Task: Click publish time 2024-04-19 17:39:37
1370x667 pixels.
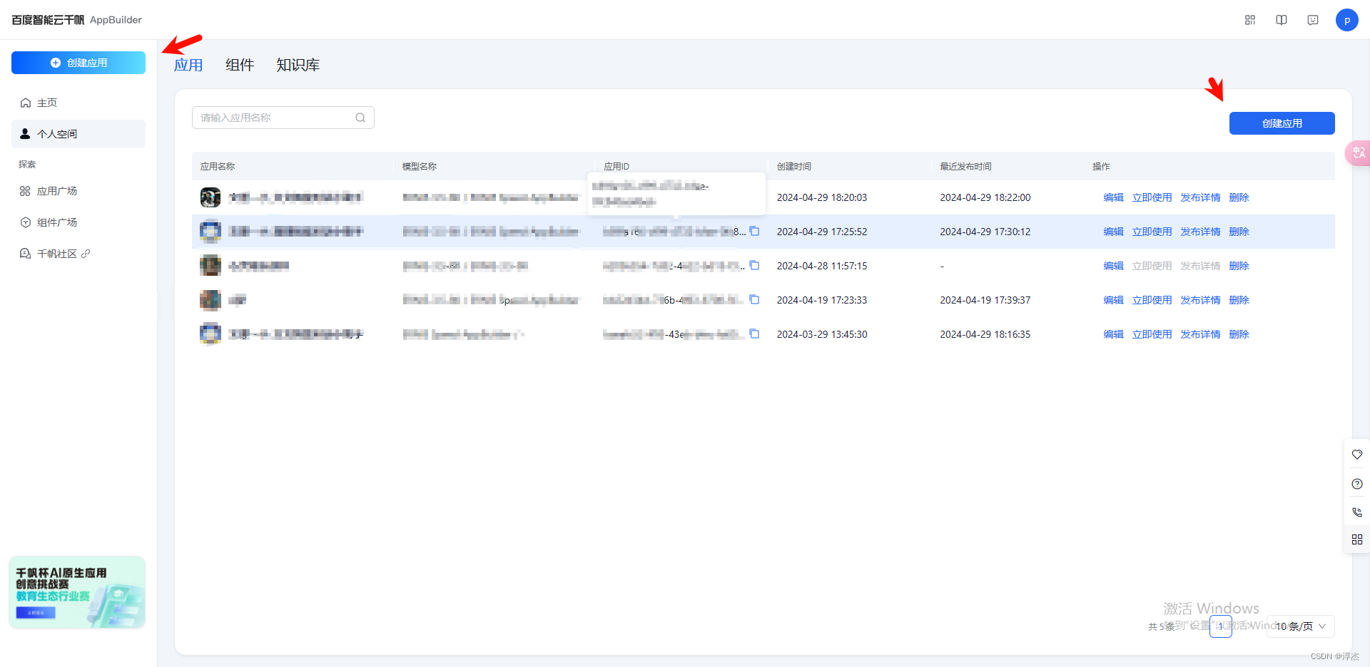Action: point(985,300)
